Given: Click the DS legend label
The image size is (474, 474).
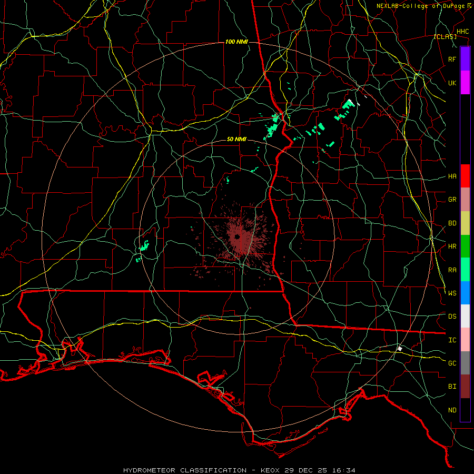Looking at the screenshot, I should pos(452,317).
